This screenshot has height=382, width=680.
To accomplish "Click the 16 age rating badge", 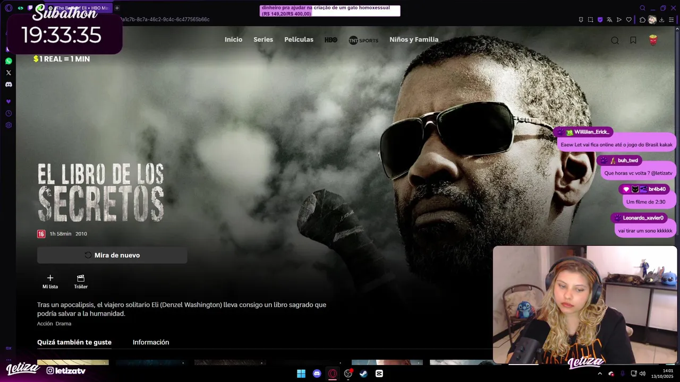I will (41, 234).
